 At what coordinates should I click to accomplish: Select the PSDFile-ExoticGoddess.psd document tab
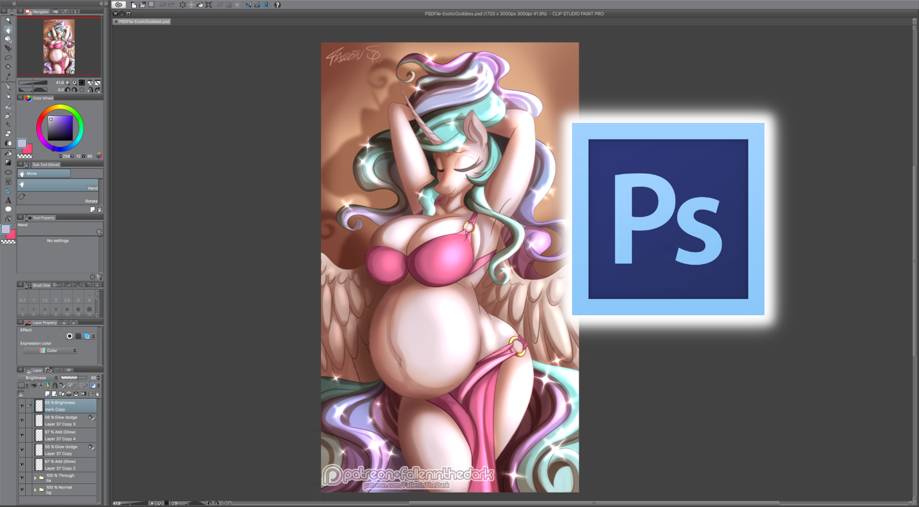tap(142, 22)
